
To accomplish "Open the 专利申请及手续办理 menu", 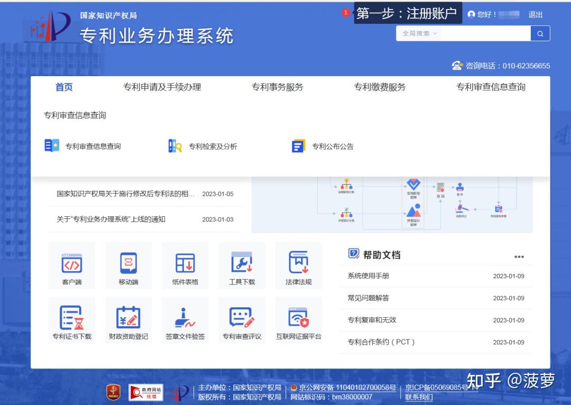I will (x=162, y=87).
